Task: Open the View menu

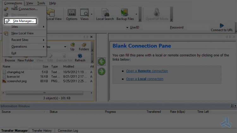Action: coord(30,3)
